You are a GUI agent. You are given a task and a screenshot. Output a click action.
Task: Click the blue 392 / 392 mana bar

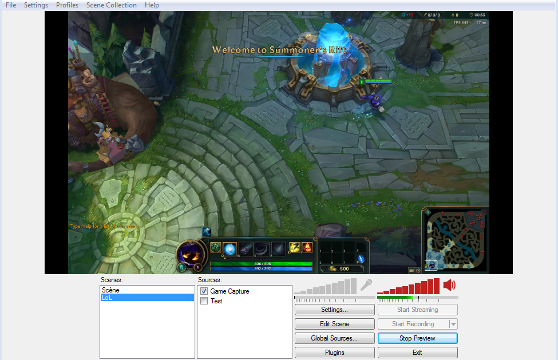point(261,268)
